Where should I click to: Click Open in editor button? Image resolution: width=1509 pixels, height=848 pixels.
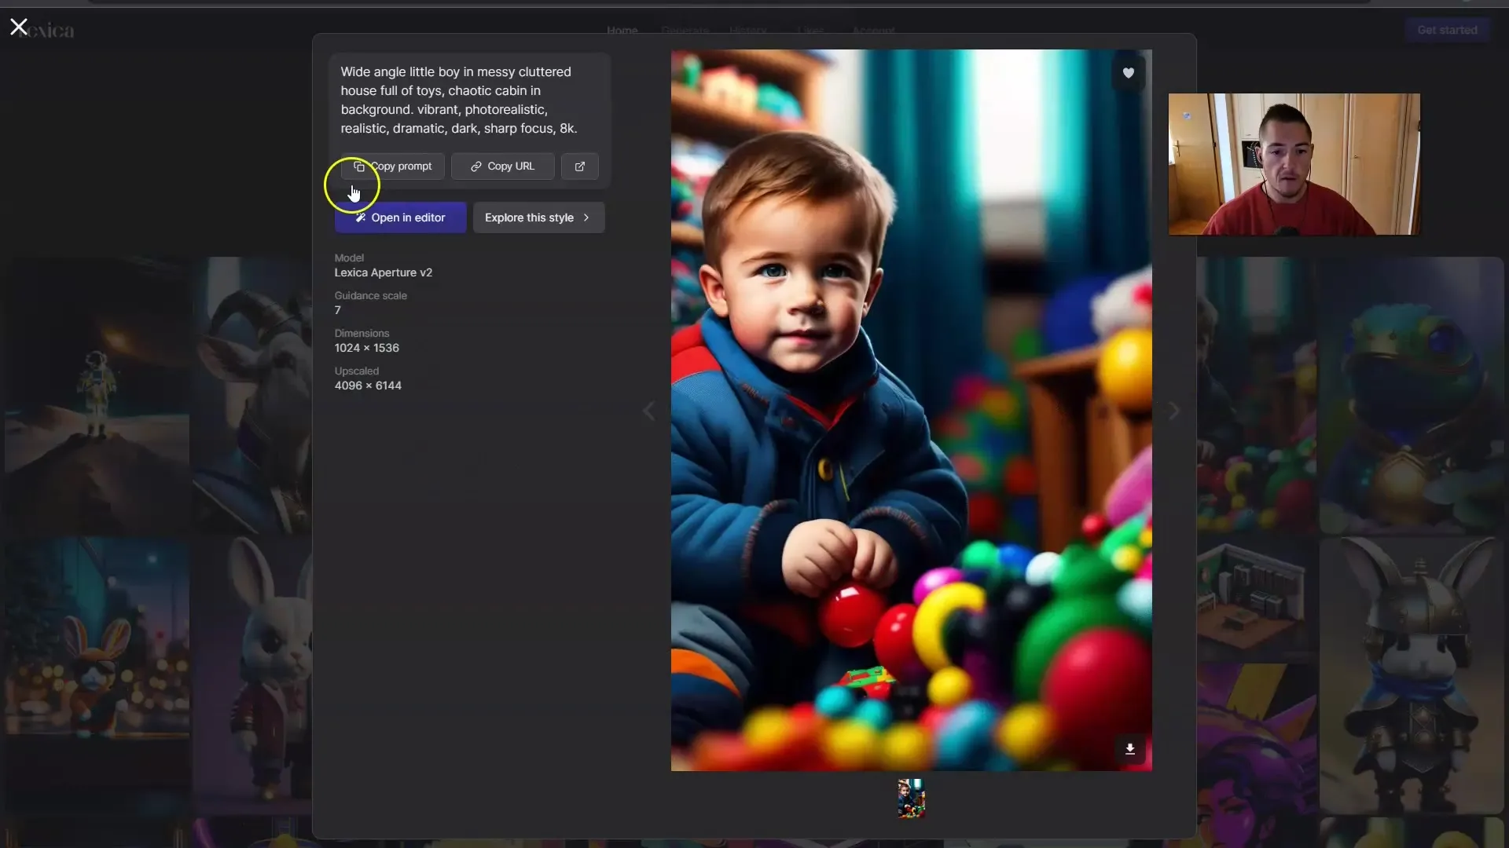pos(401,217)
